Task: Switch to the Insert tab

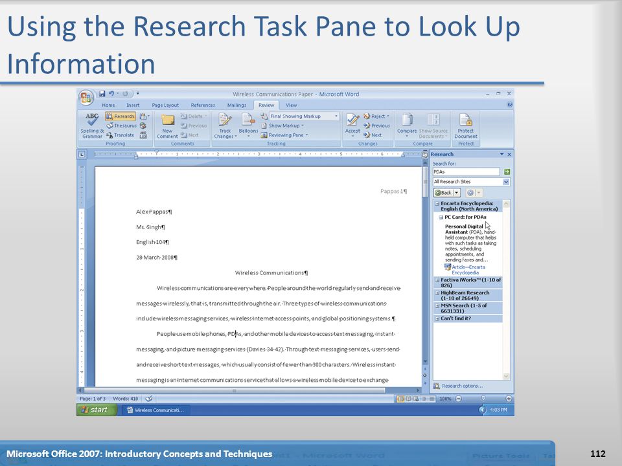Action: (133, 105)
